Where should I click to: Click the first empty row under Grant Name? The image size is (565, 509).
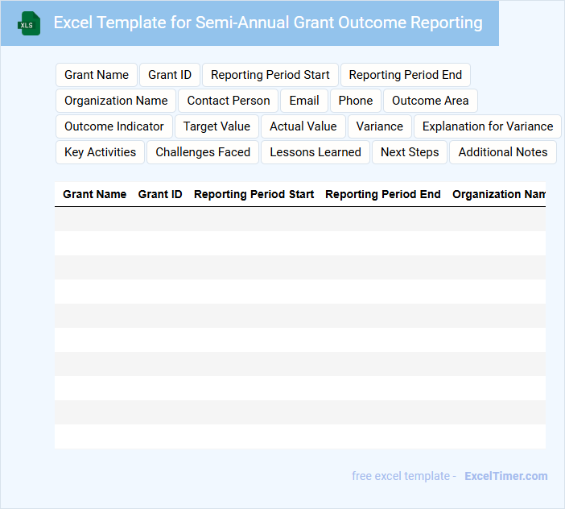[x=95, y=219]
